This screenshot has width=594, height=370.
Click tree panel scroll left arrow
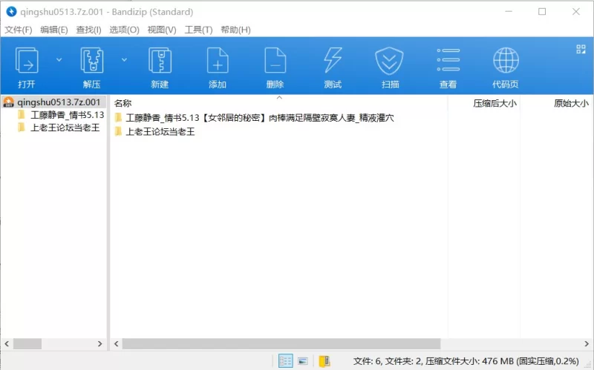point(7,343)
